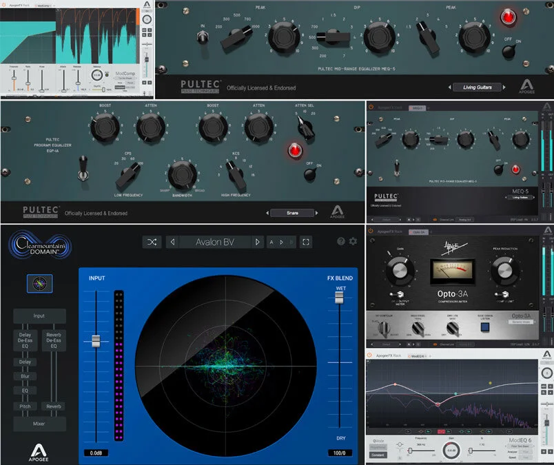Add a plugin after ModEQ 6 tab
The width and height of the screenshot is (554, 465).
(430, 356)
